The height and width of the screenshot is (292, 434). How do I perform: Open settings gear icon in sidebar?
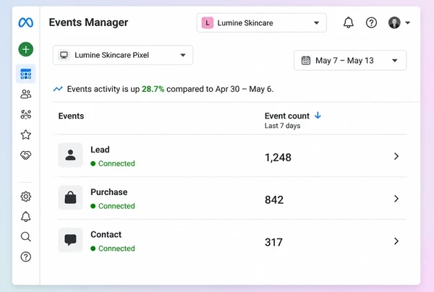coord(26,197)
